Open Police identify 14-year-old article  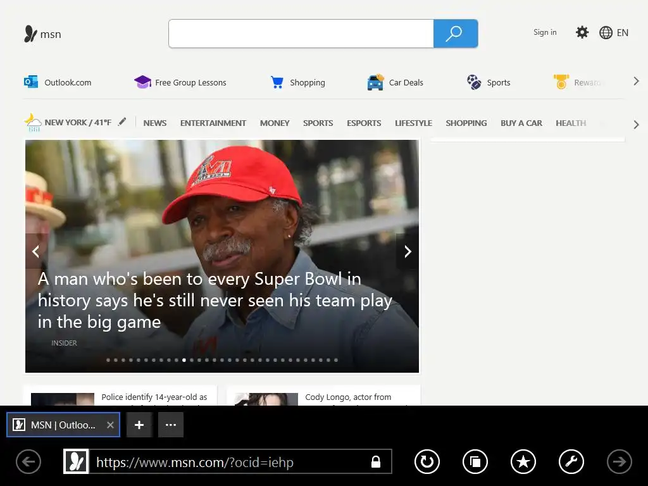point(154,397)
